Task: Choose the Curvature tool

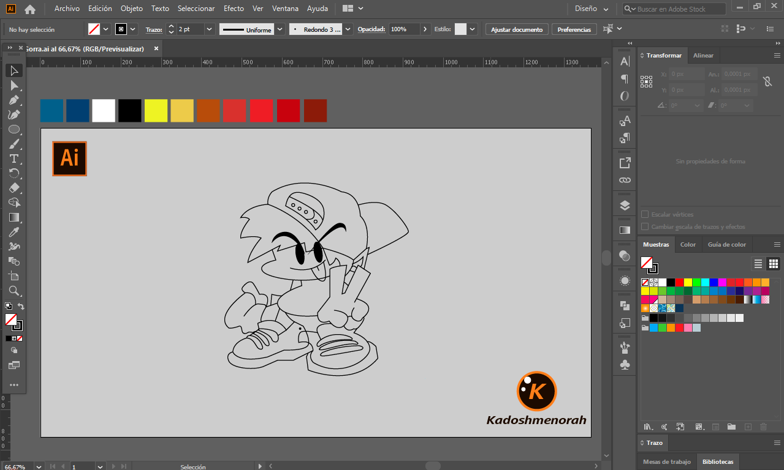Action: pyautogui.click(x=14, y=114)
